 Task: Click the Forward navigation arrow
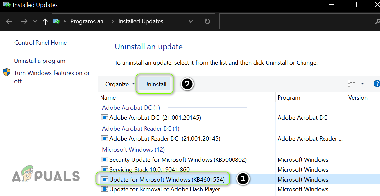coord(24,21)
